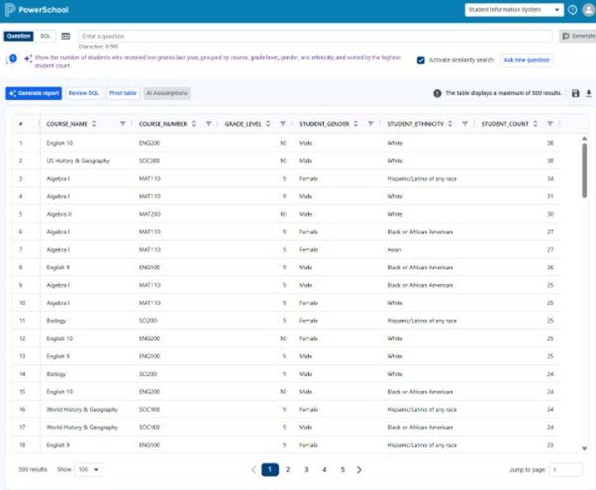The height and width of the screenshot is (490, 596).
Task: Click the download results icon
Action: click(588, 93)
